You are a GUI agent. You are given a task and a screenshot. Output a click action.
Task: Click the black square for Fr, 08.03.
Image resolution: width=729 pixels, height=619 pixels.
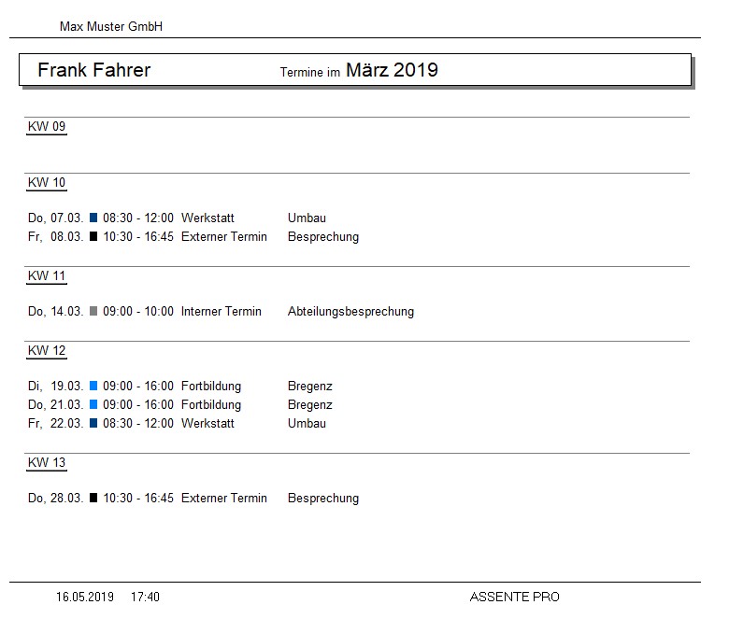(93, 236)
